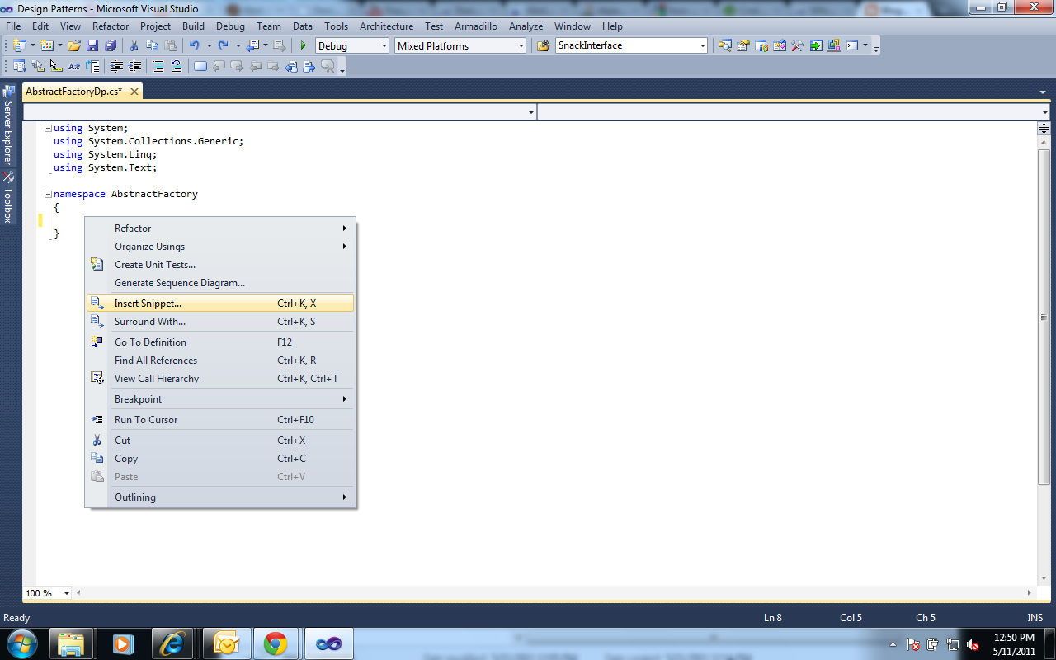1056x660 pixels.
Task: Choose Find All References
Action: tap(220, 361)
